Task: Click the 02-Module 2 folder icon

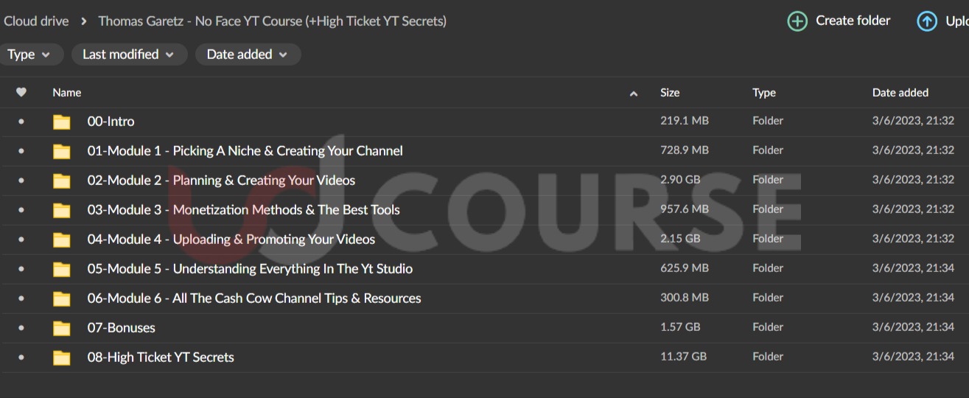Action: (x=62, y=181)
